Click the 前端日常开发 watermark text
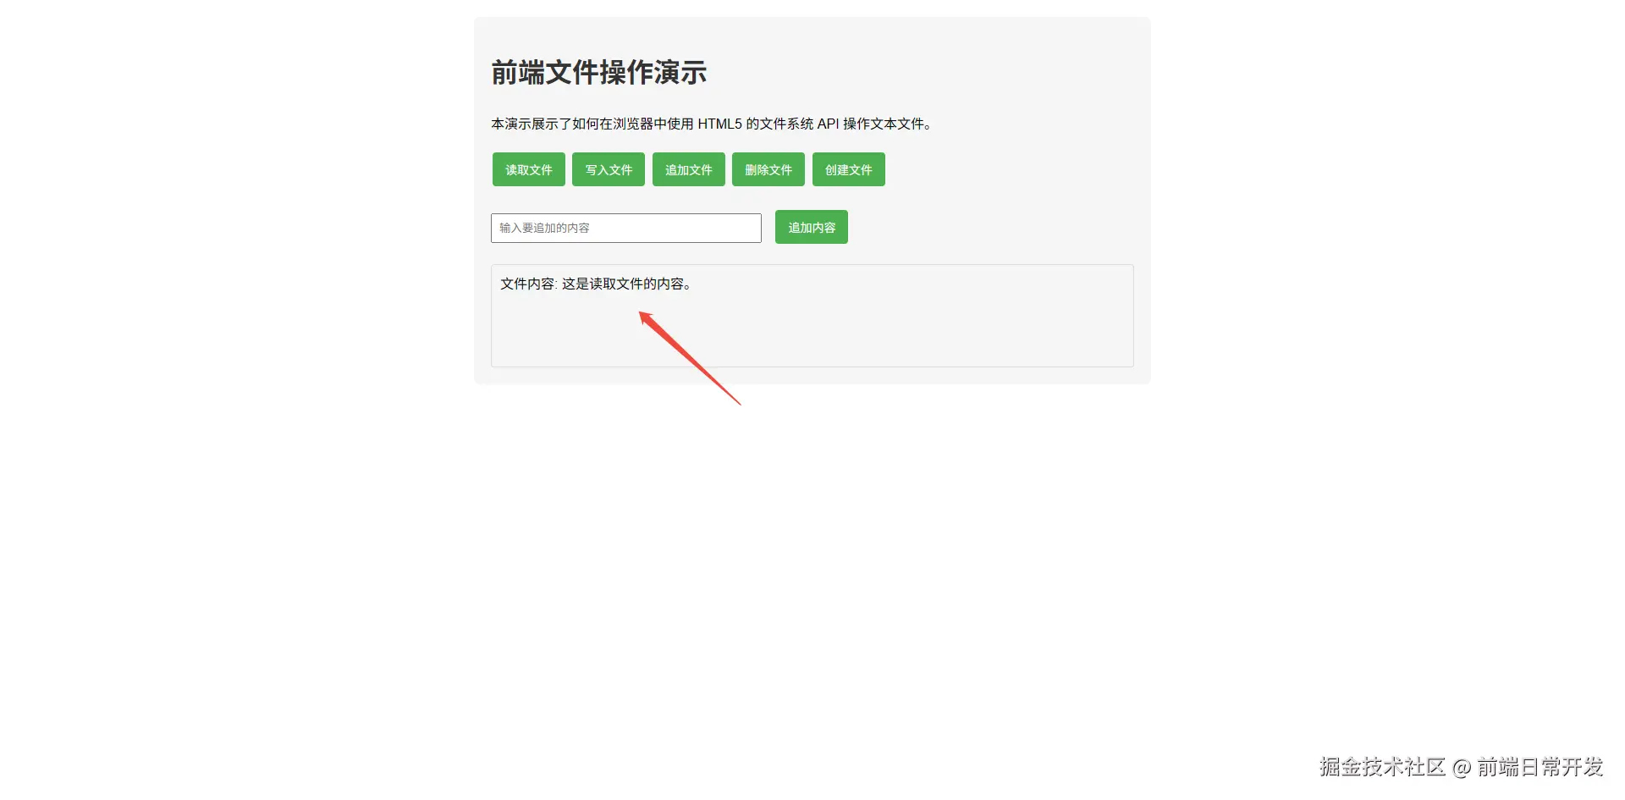The width and height of the screenshot is (1625, 800). click(x=1540, y=767)
